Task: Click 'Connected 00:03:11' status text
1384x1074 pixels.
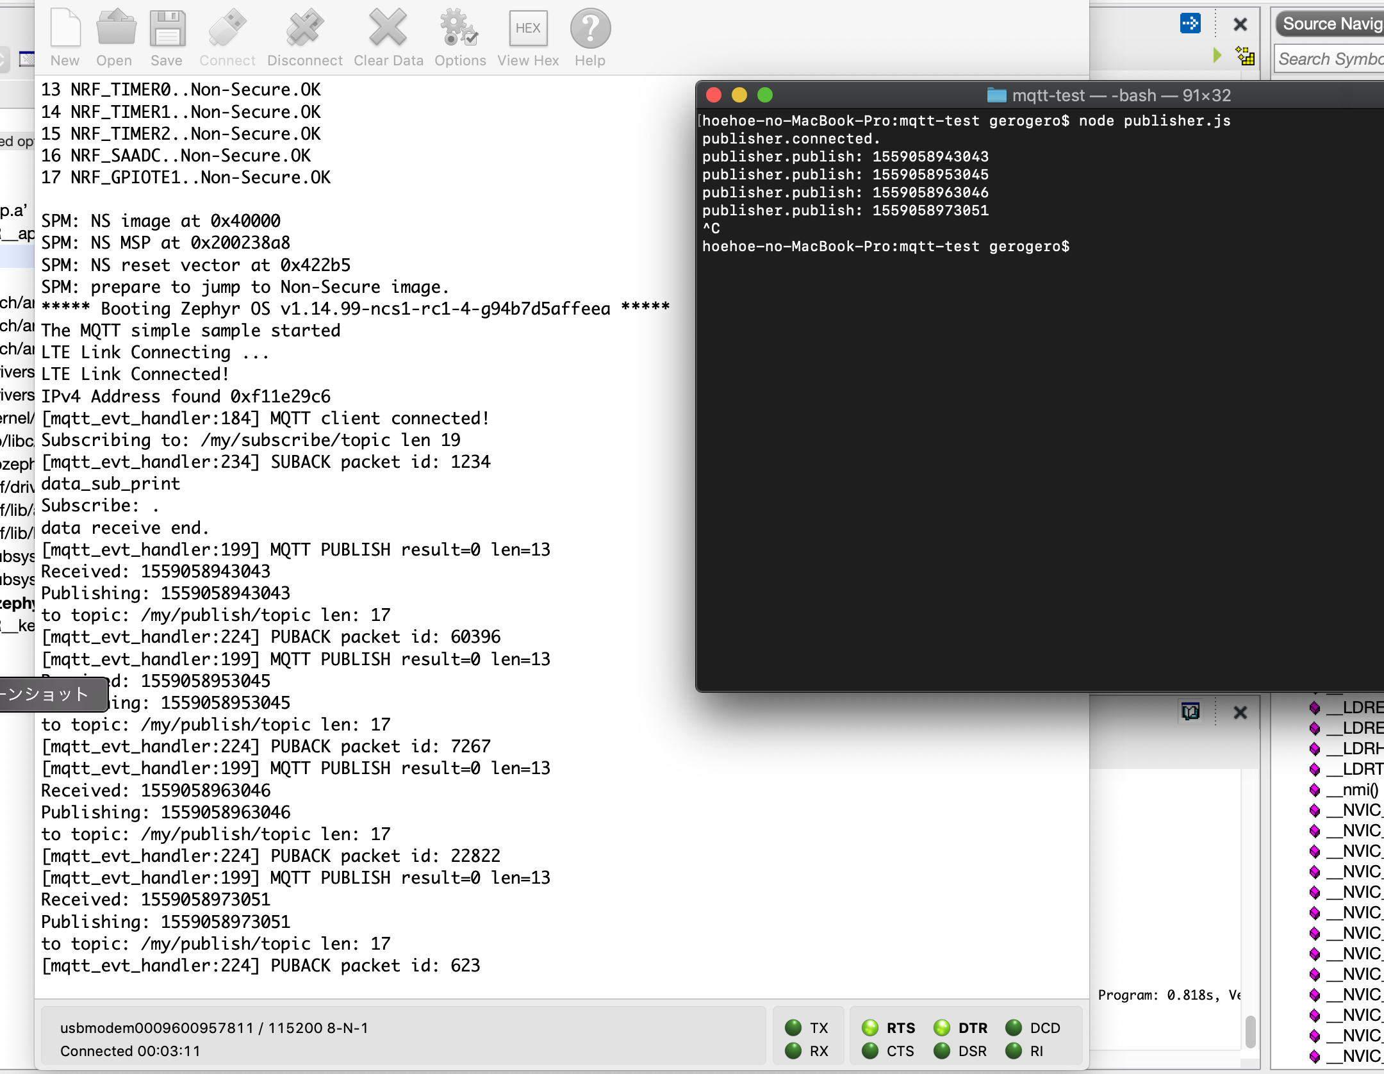Action: (x=130, y=1051)
